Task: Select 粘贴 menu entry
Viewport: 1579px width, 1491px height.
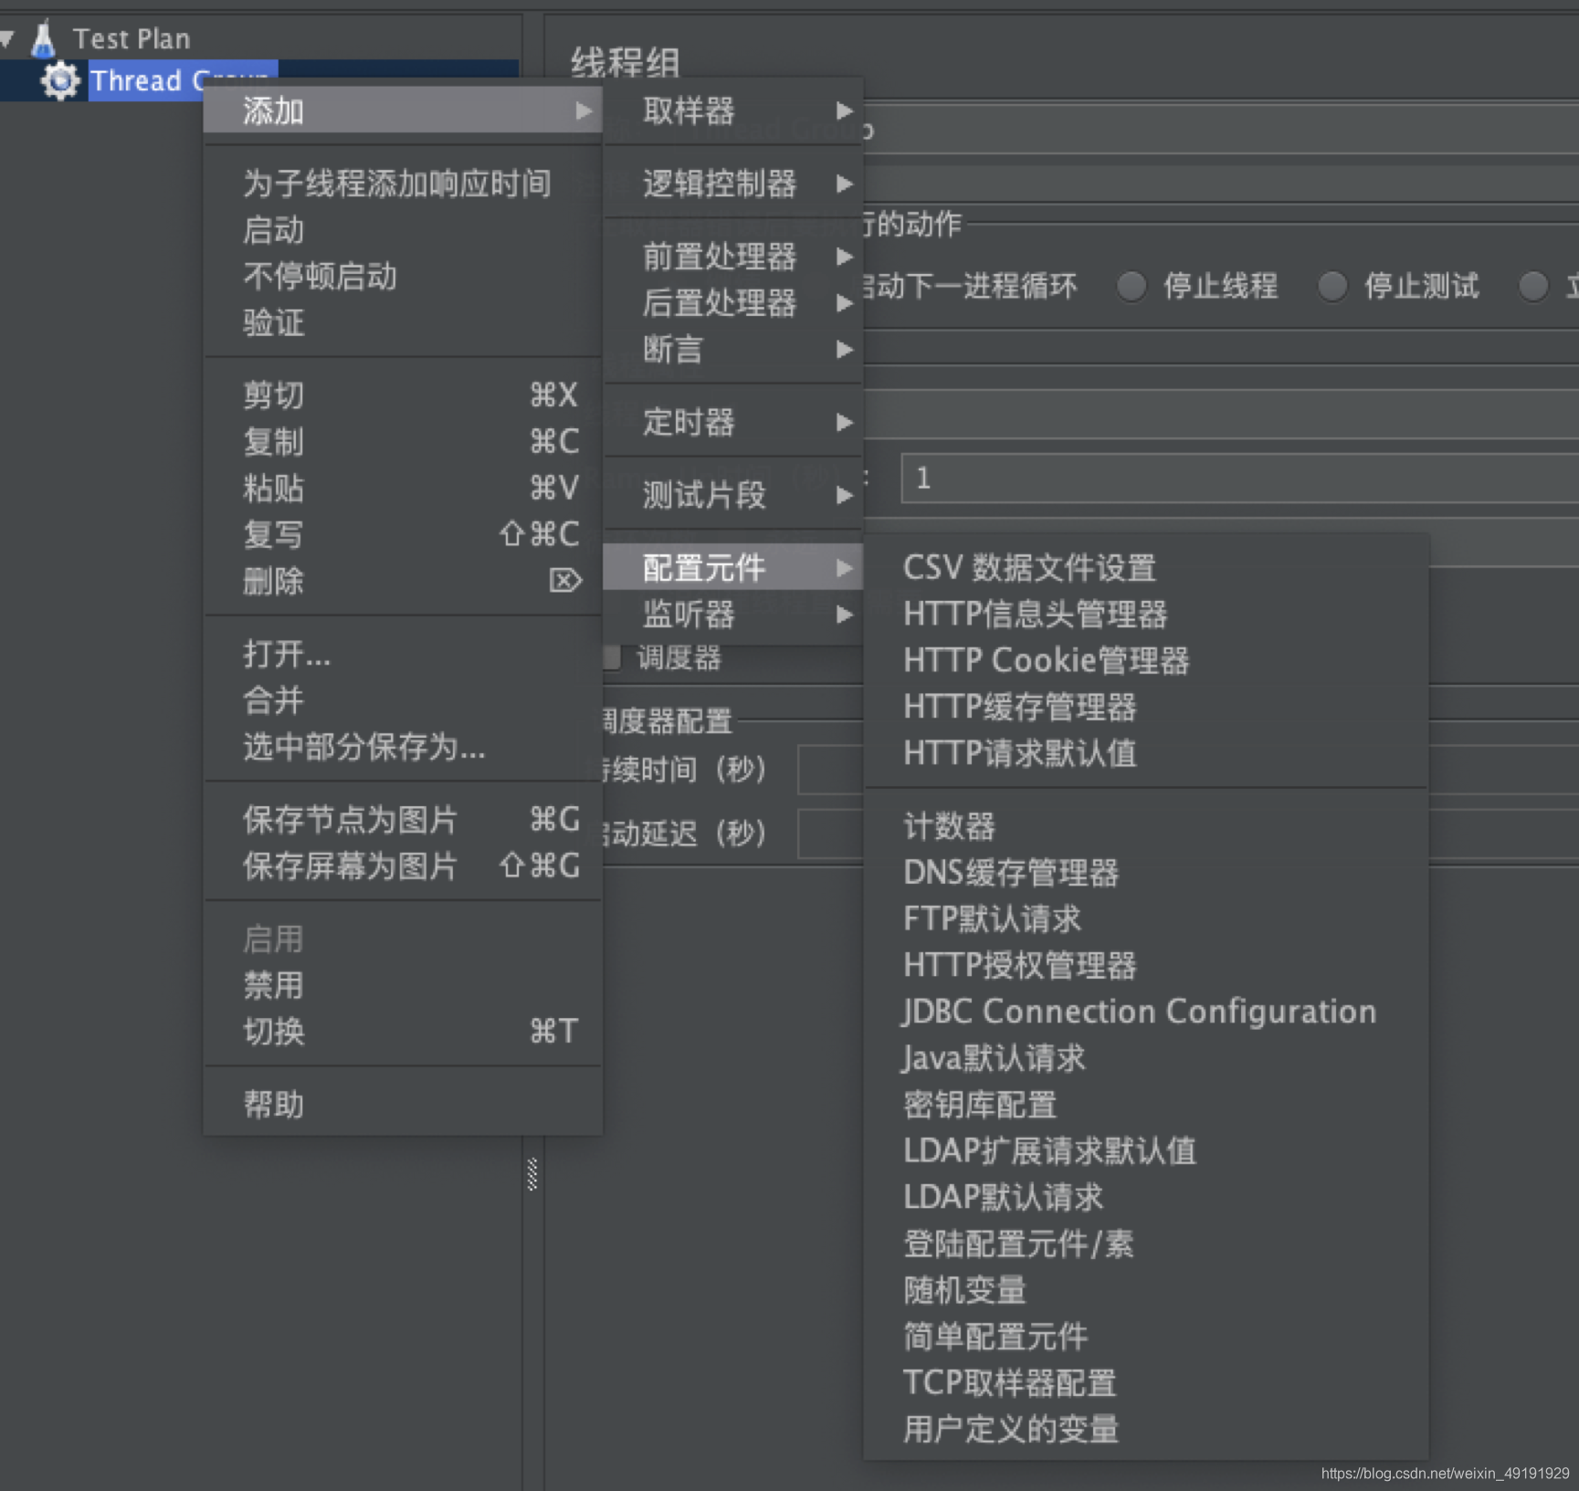Action: [x=403, y=488]
